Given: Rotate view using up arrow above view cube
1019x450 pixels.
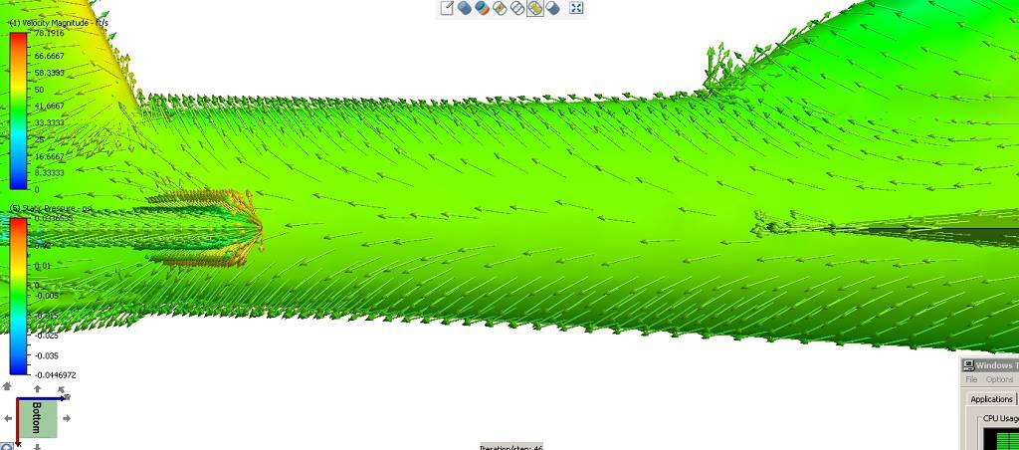Looking at the screenshot, I should tap(38, 389).
